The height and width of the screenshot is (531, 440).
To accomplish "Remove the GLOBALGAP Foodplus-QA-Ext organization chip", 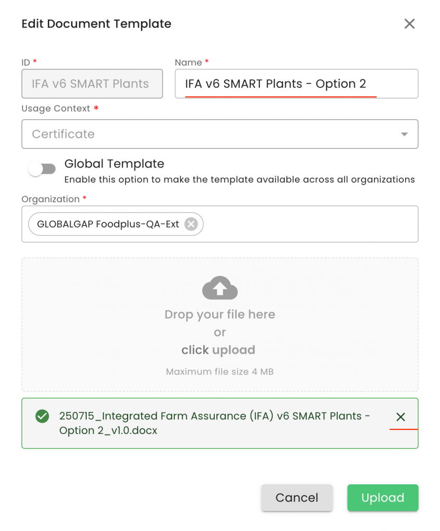I will click(191, 224).
